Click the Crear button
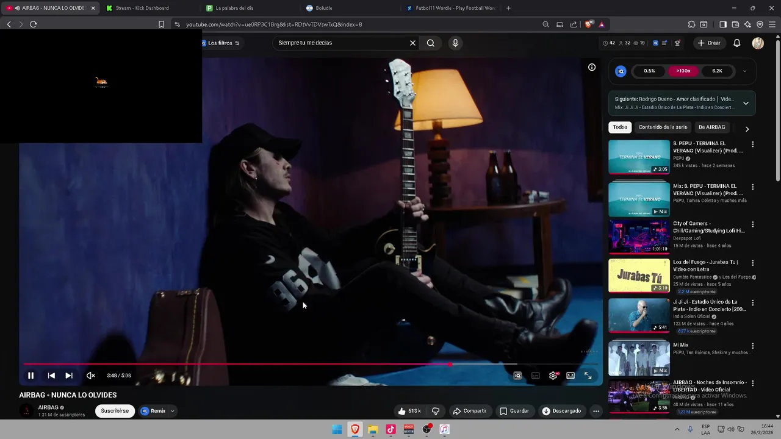Image resolution: width=781 pixels, height=439 pixels. point(709,43)
